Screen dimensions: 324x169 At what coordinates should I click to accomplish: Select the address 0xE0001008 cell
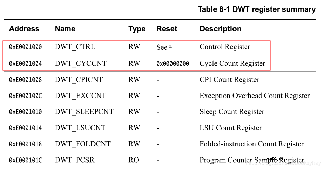25,80
